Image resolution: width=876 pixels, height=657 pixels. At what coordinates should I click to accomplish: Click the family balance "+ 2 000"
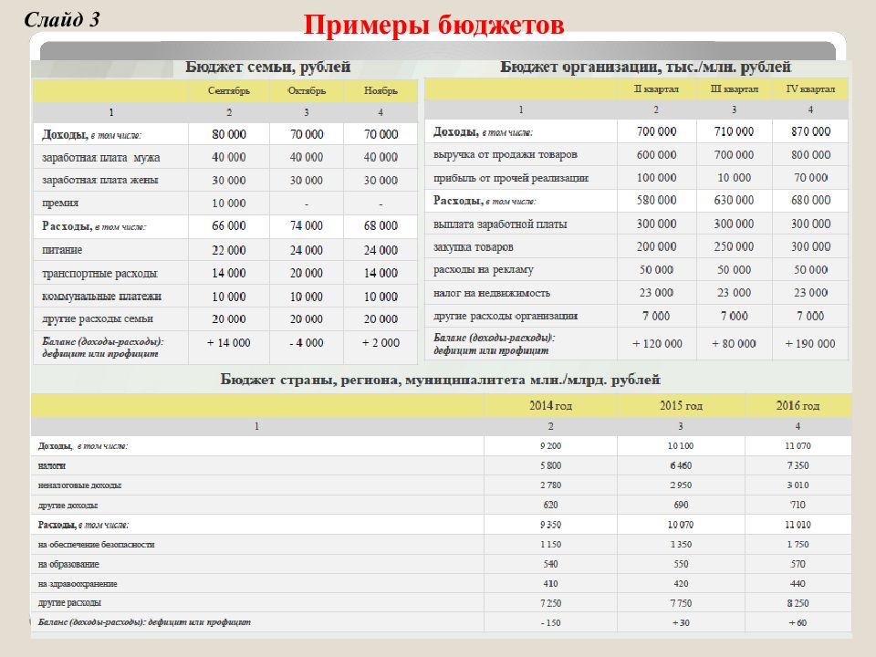click(x=381, y=342)
